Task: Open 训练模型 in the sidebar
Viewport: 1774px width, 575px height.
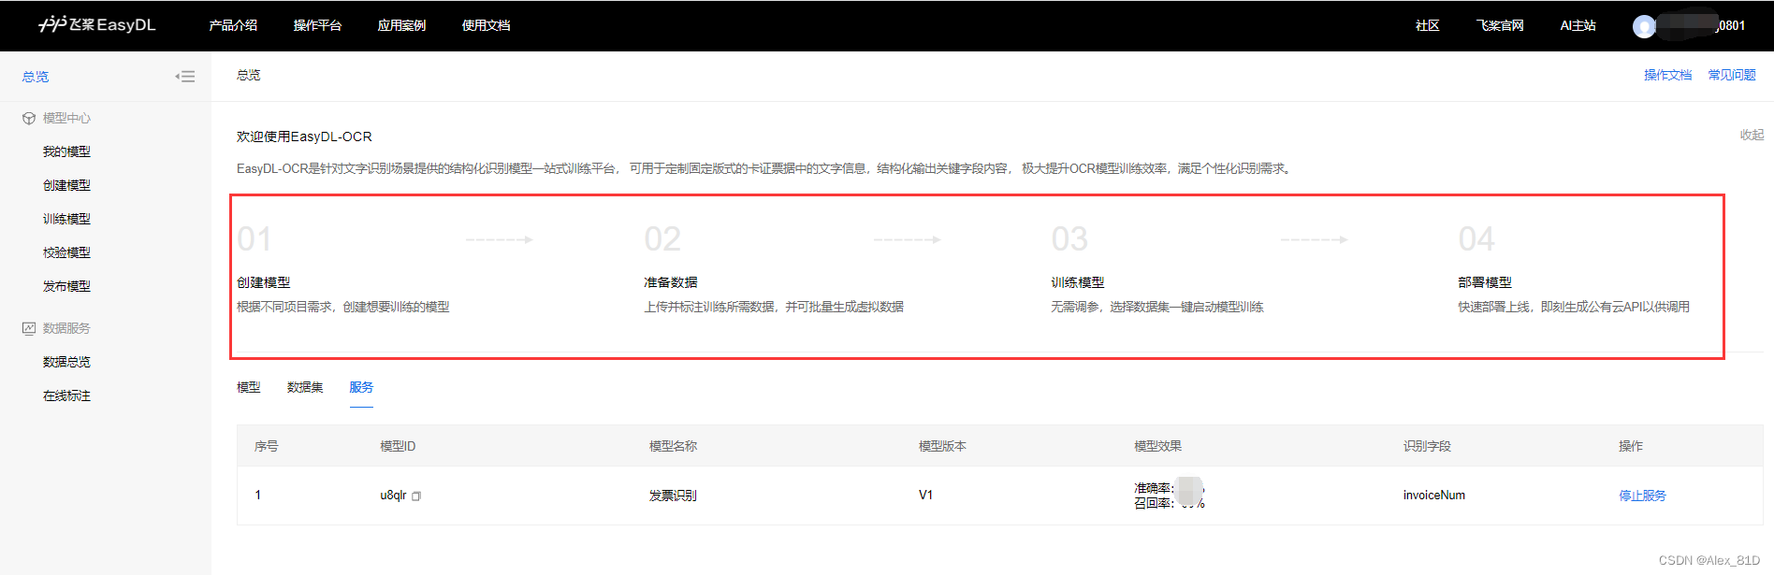Action: 66,219
